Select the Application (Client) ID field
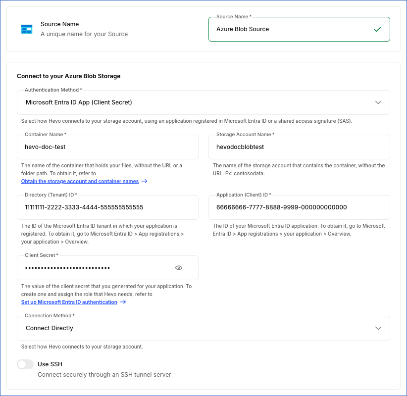The width and height of the screenshot is (407, 396). click(x=299, y=207)
